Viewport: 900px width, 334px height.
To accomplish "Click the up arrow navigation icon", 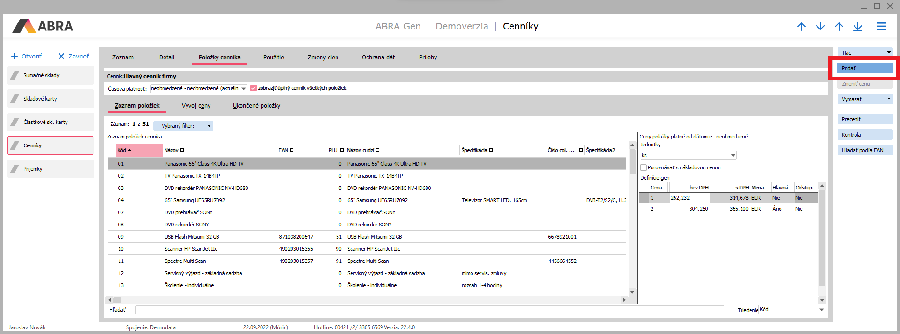I will click(802, 27).
